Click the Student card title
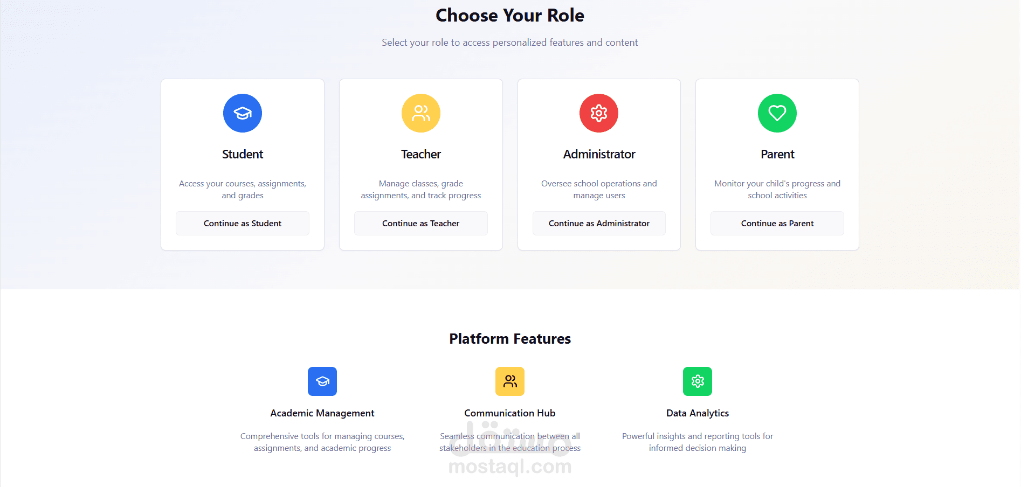The width and height of the screenshot is (1021, 487). click(243, 154)
